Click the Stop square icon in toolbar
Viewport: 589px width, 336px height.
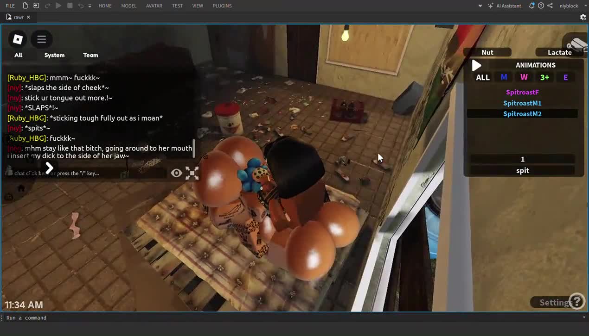tap(70, 6)
